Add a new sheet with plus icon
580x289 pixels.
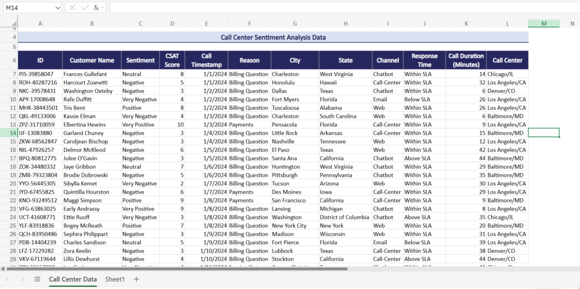click(x=136, y=279)
